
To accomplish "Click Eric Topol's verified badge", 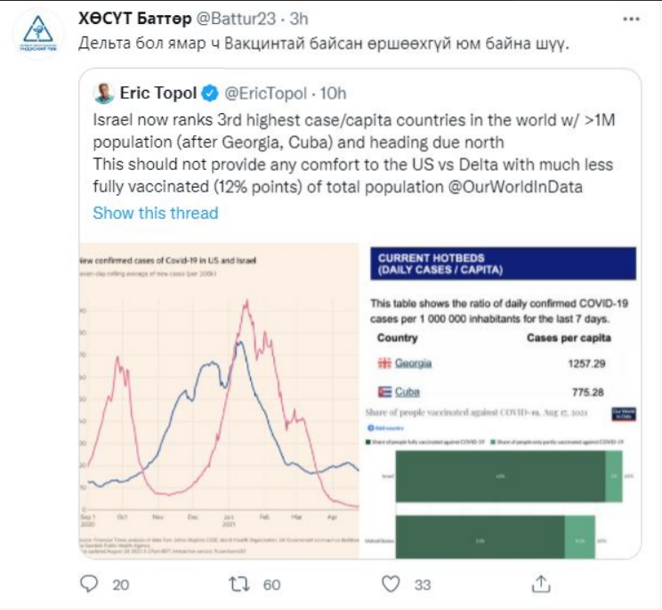I will tap(211, 94).
